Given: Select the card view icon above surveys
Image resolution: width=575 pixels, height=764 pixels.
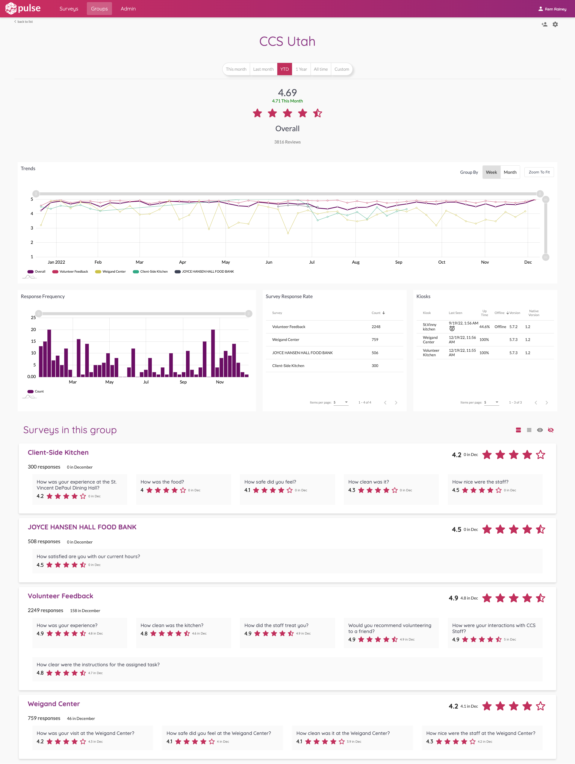Looking at the screenshot, I should pos(518,430).
